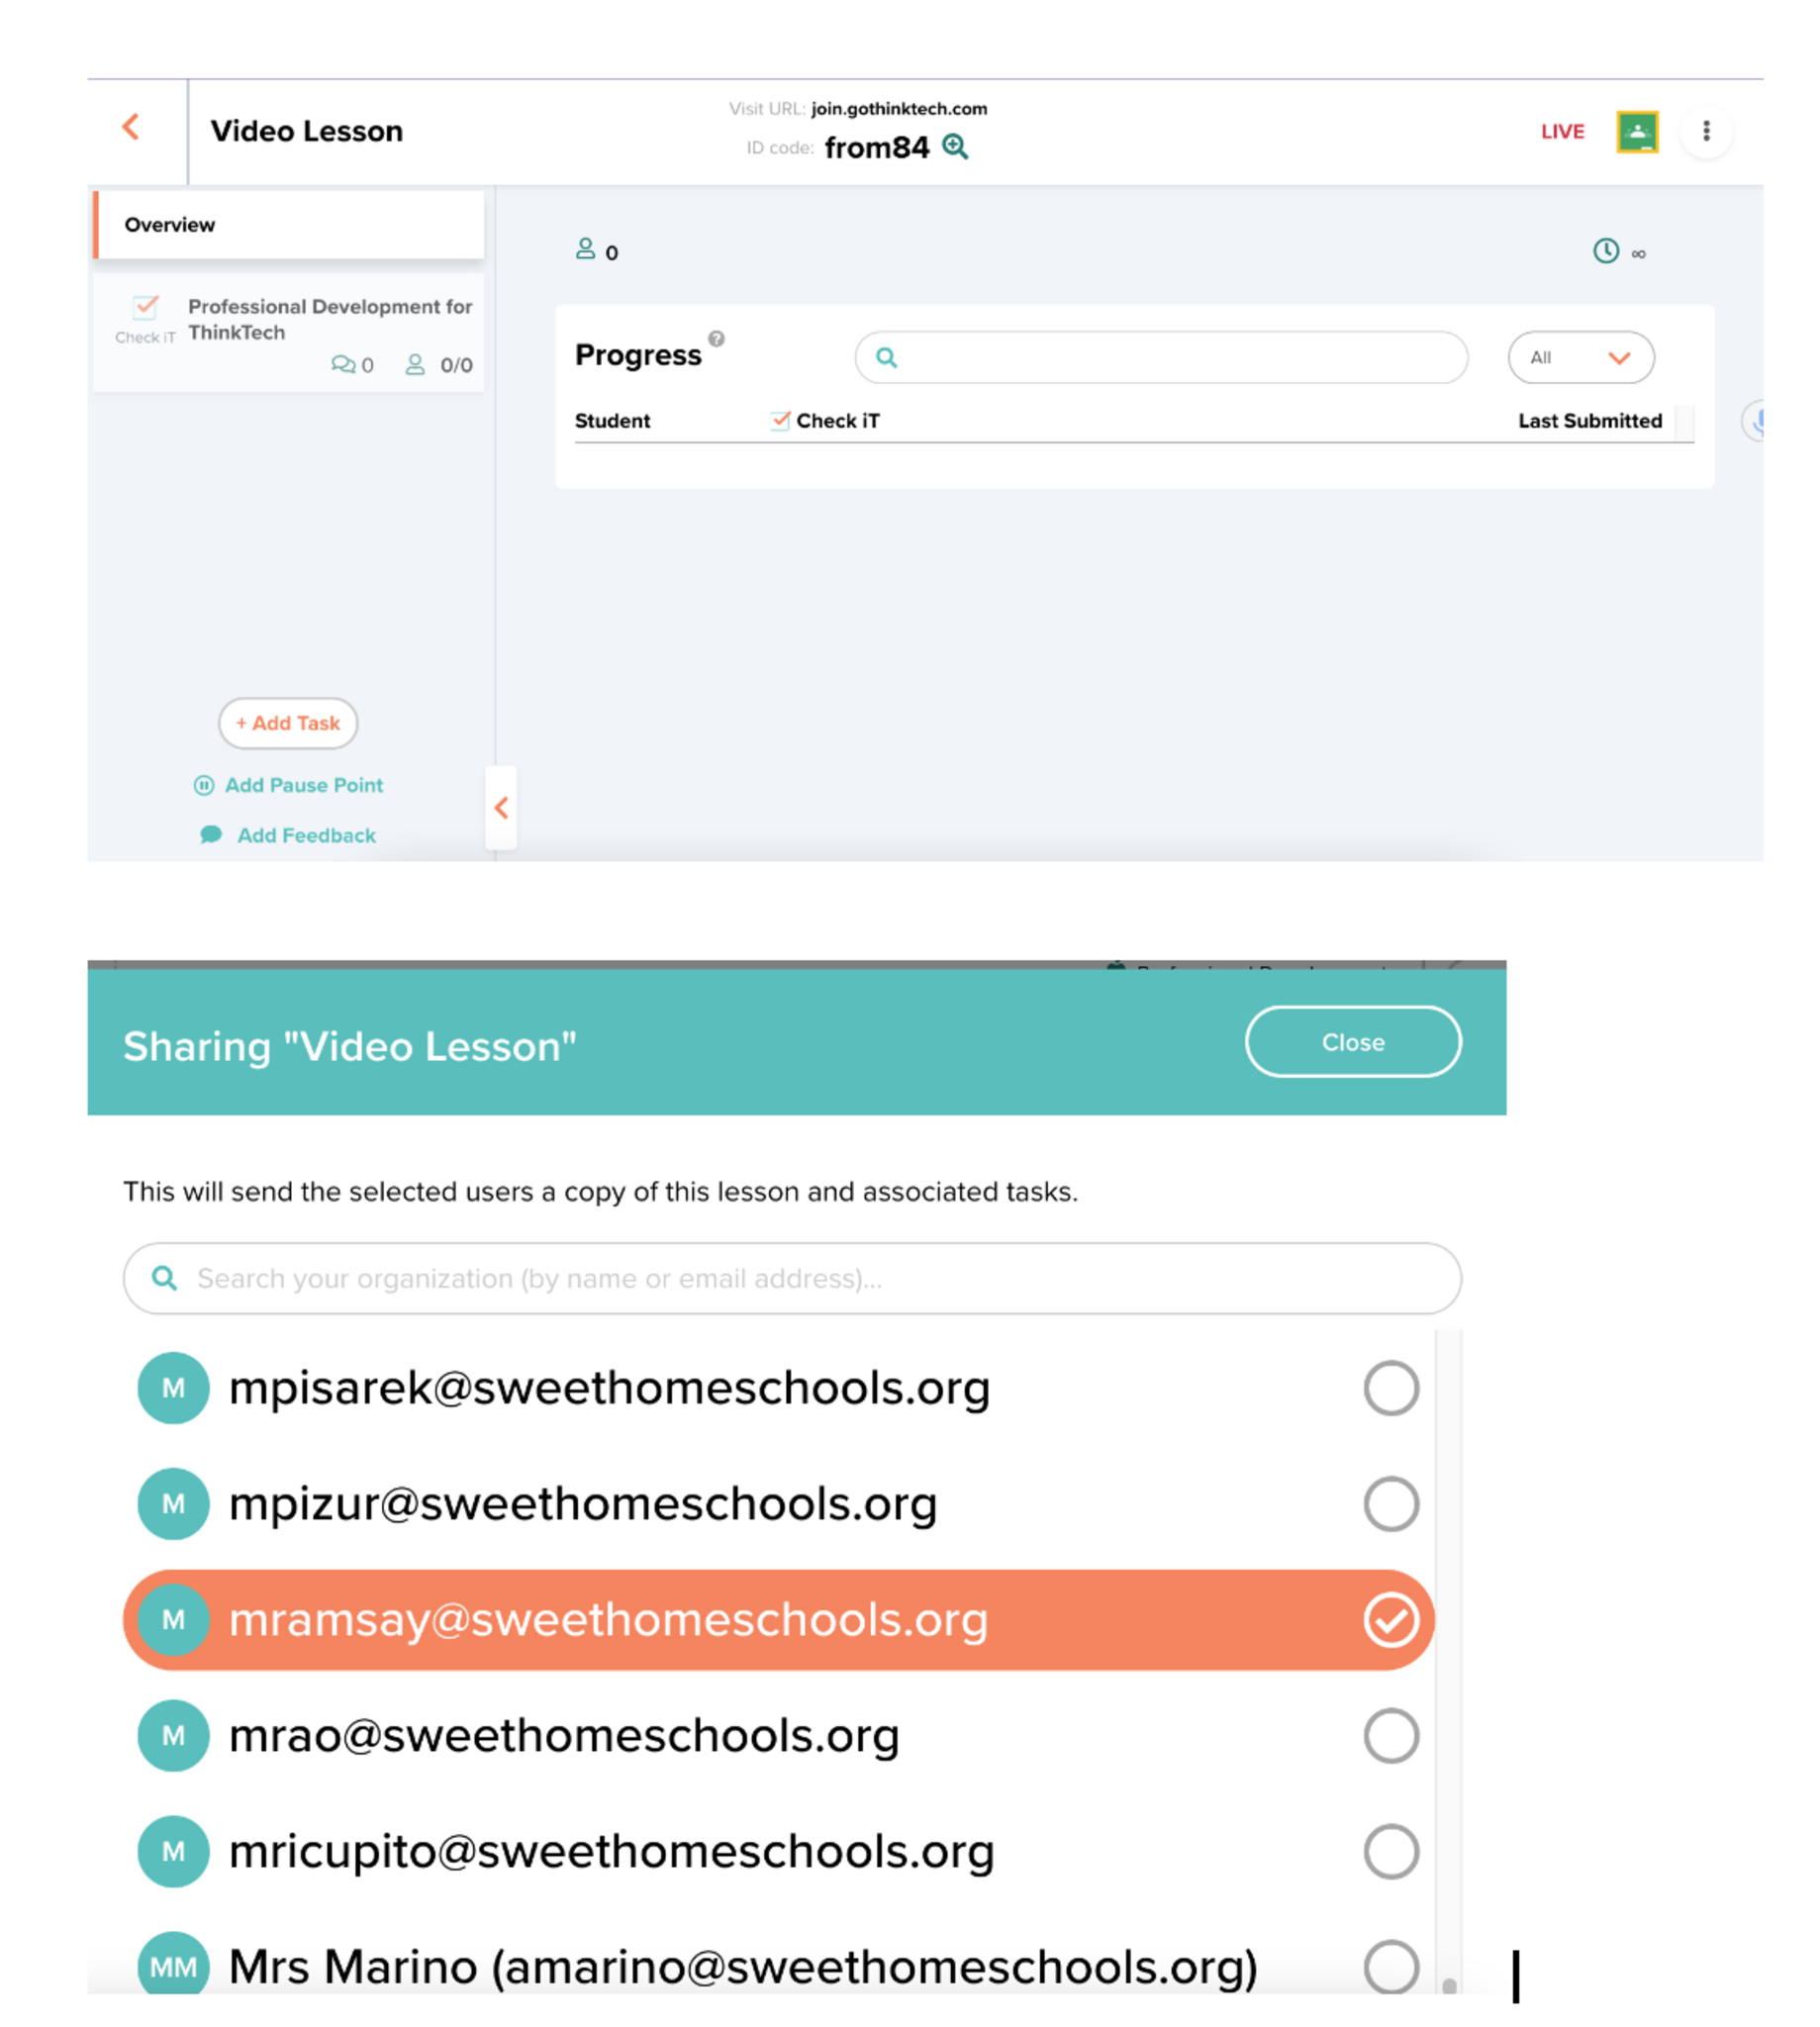Click the Progress help question mark icon
The image size is (1820, 2027).
coord(716,339)
